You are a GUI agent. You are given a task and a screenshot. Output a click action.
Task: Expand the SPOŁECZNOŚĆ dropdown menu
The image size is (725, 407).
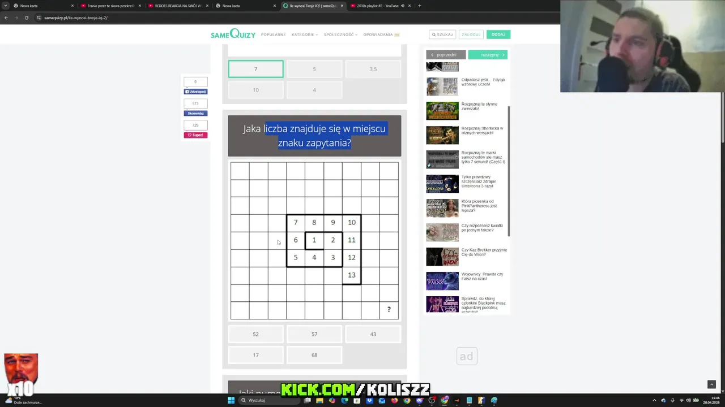(340, 34)
